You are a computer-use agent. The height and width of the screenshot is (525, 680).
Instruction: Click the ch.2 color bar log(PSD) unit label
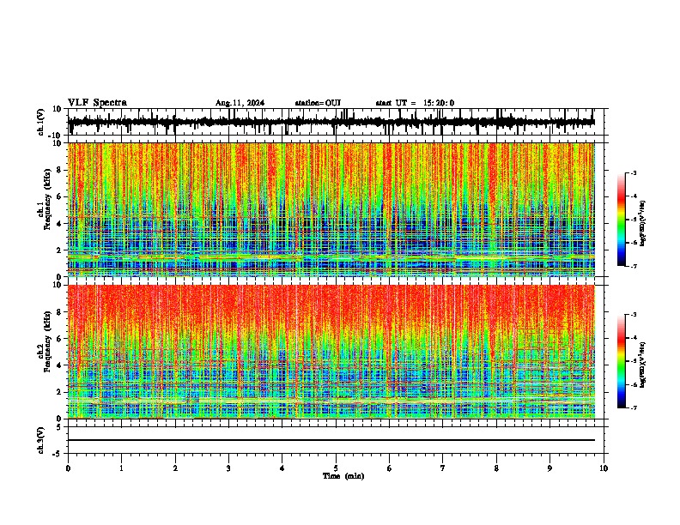pyautogui.click(x=642, y=365)
